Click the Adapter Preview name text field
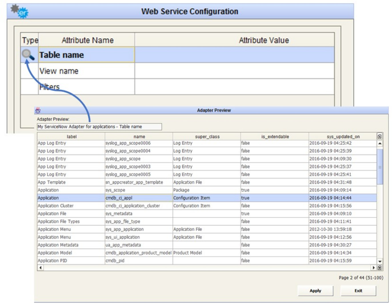Image resolution: width=392 pixels, height=308 pixels. (x=99, y=127)
